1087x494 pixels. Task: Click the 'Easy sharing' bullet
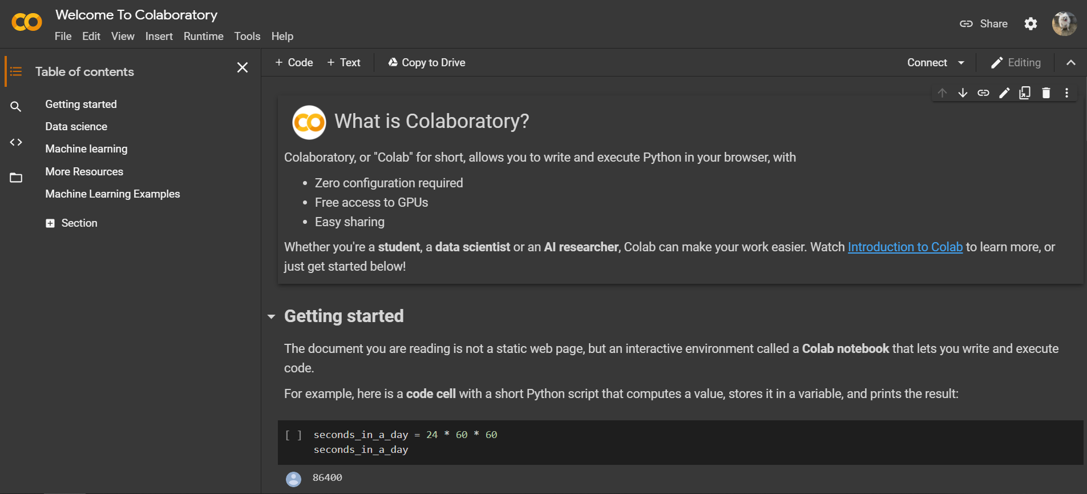click(x=350, y=222)
